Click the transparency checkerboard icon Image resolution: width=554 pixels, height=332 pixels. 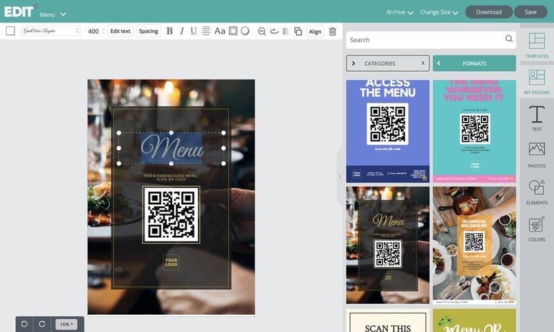(x=286, y=32)
